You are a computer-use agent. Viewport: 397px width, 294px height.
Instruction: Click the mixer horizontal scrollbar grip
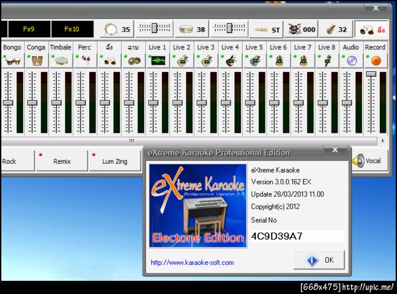132,141
